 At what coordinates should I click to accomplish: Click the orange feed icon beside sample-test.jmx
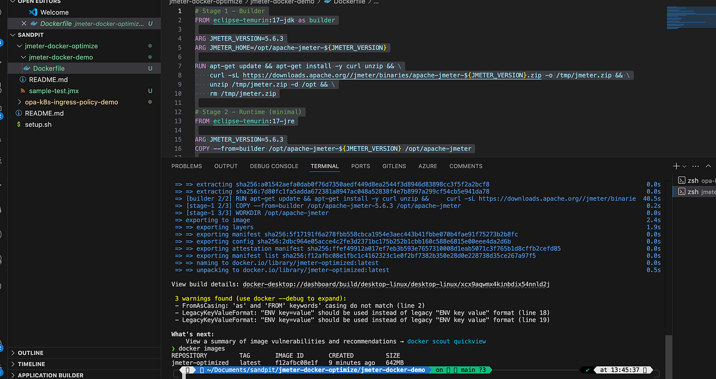coord(23,91)
